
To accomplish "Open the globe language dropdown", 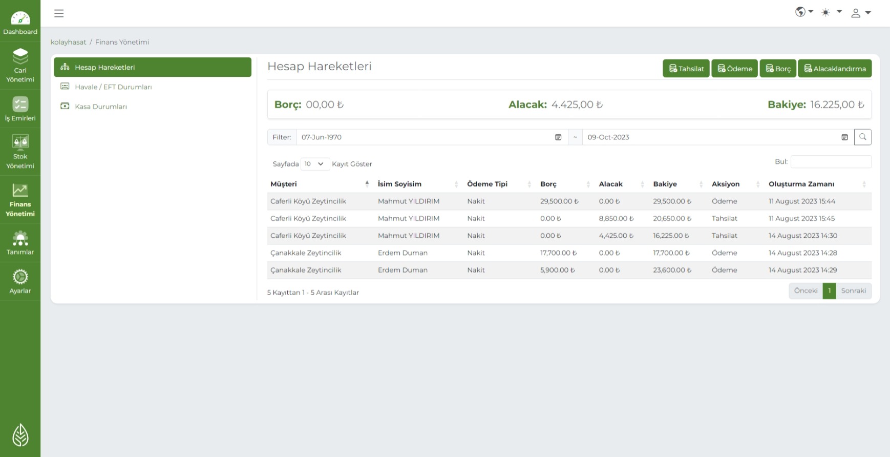I will pyautogui.click(x=804, y=12).
